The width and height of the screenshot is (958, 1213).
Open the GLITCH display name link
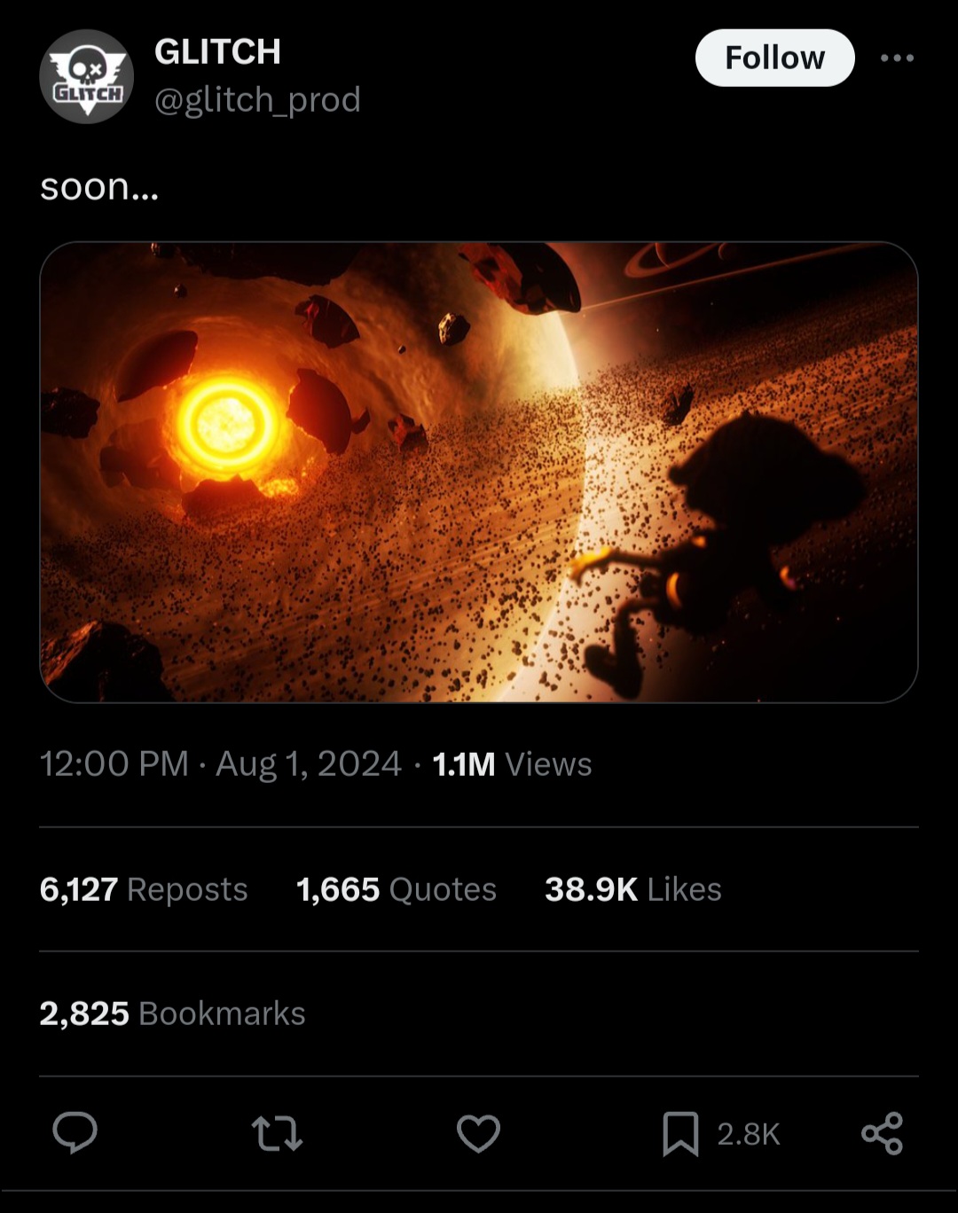(x=217, y=51)
